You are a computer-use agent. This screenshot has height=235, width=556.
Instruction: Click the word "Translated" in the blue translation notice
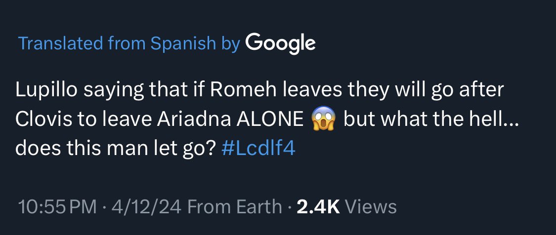point(61,43)
